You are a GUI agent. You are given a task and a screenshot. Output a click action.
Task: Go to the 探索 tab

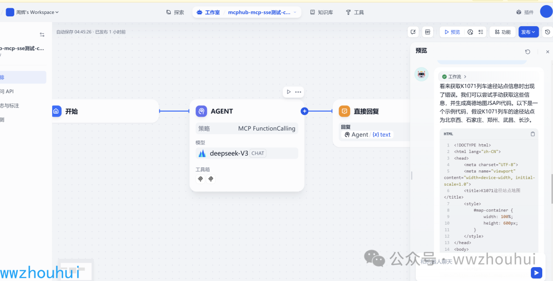click(175, 12)
